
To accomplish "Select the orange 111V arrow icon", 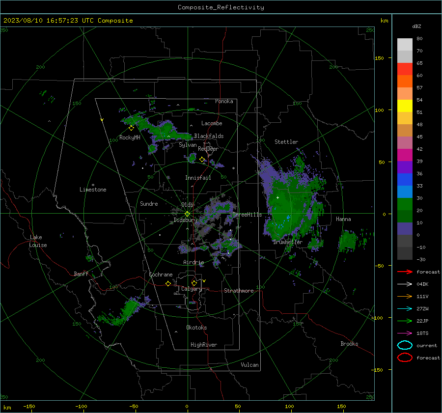I will (x=405, y=296).
